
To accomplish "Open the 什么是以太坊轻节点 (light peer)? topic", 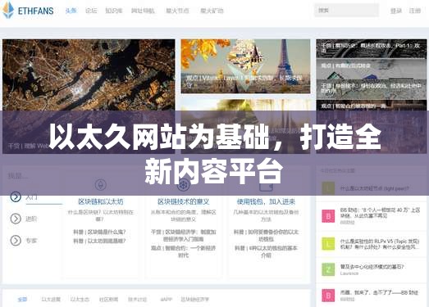I will pos(375,188).
